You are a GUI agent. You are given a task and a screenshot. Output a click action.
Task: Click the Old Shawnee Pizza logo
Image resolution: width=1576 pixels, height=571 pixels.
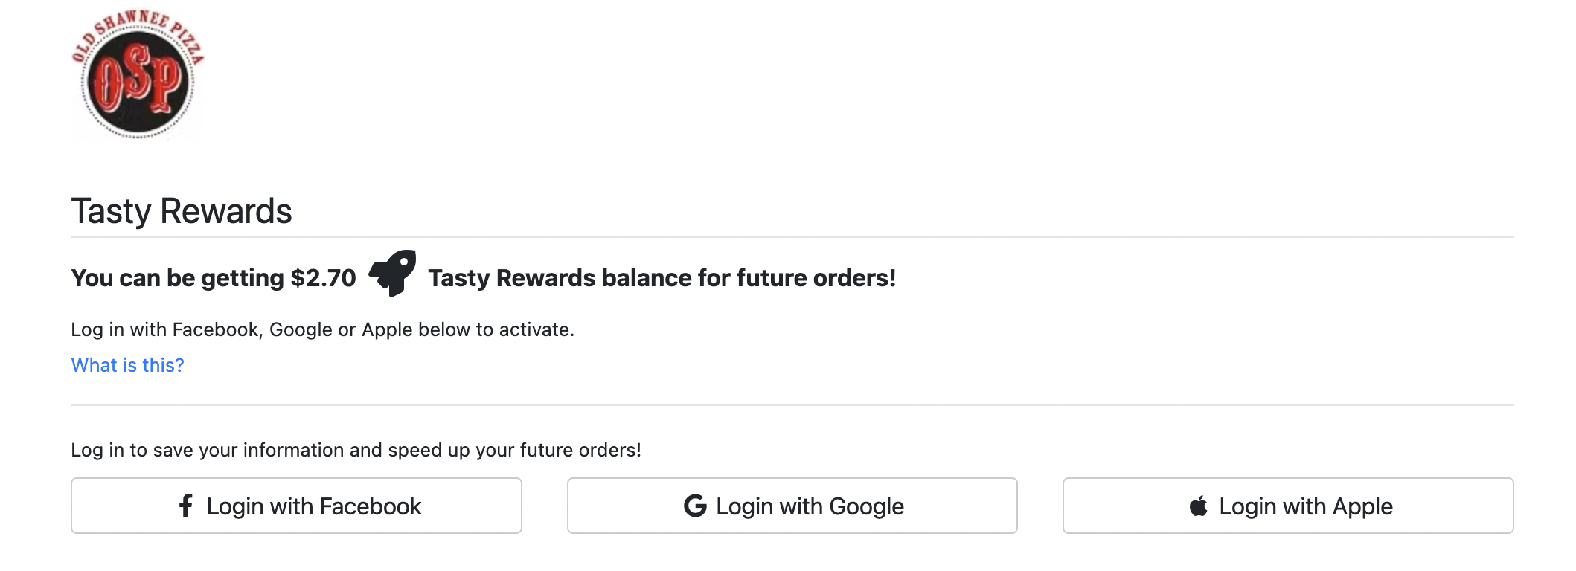pyautogui.click(x=138, y=74)
